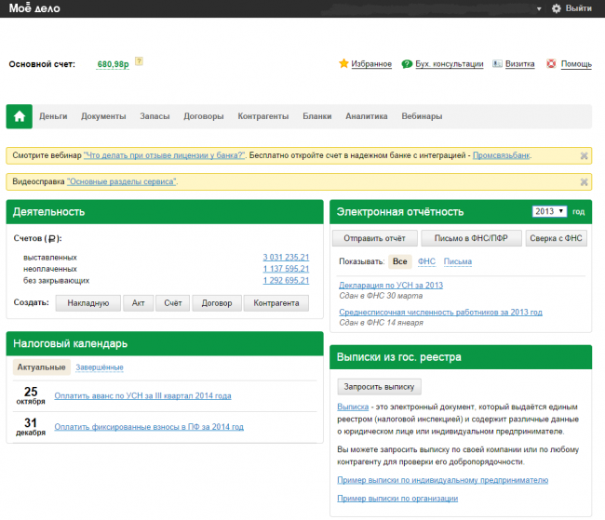The width and height of the screenshot is (605, 520).
Task: Filter reports by ФНС
Action: [426, 261]
